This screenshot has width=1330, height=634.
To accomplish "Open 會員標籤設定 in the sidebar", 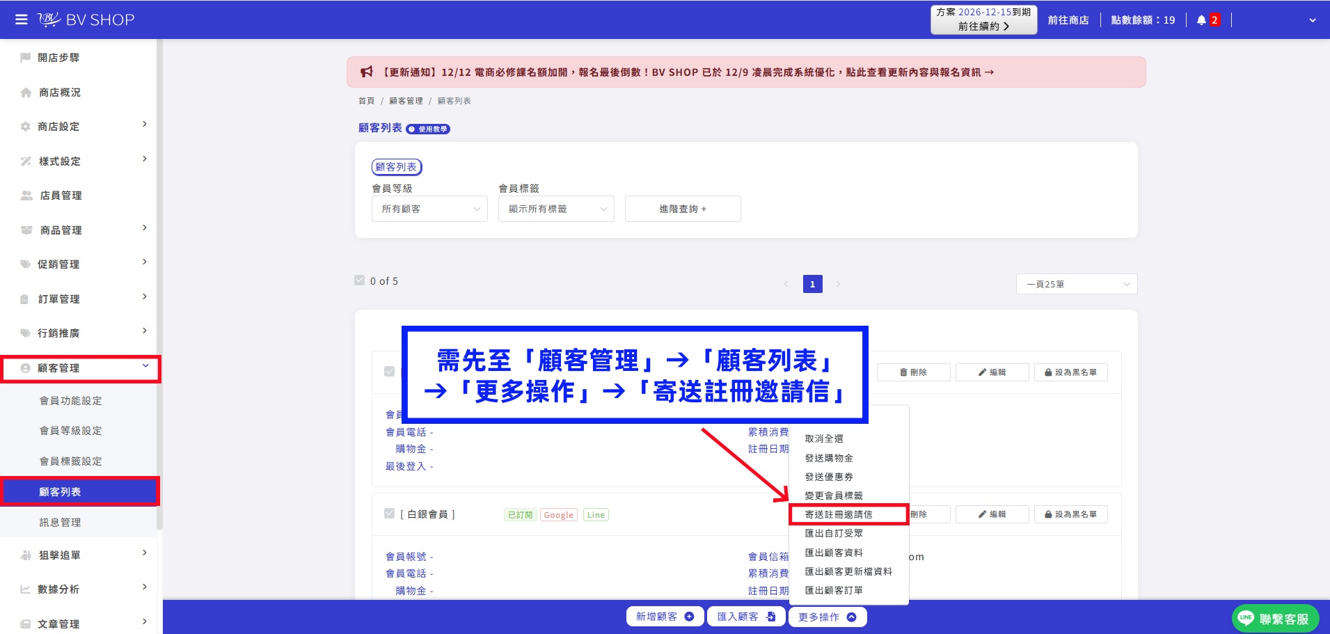I will click(71, 461).
